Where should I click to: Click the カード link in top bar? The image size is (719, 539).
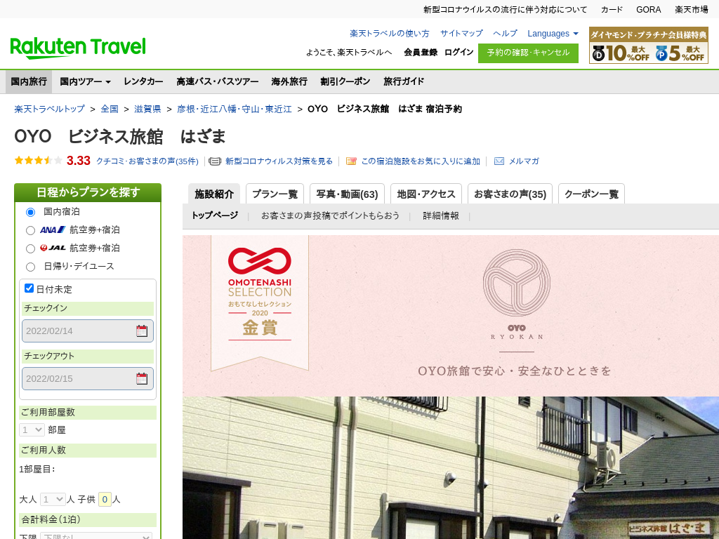(612, 10)
